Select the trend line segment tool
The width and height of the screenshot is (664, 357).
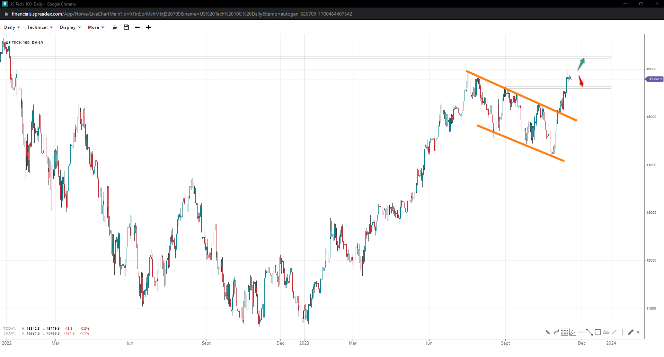[x=589, y=332]
